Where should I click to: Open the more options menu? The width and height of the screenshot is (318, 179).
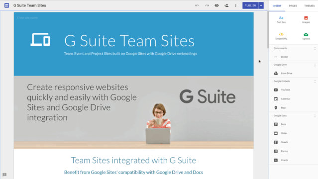[236, 5]
